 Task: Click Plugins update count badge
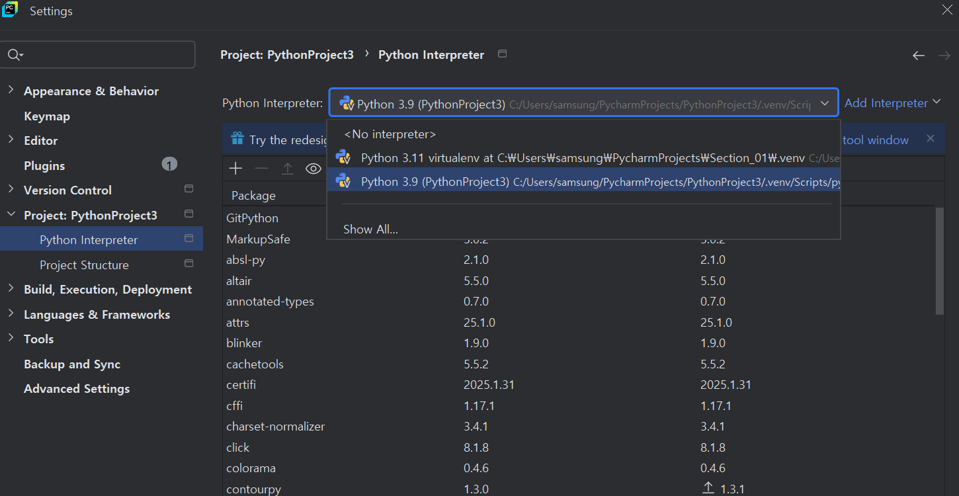click(169, 165)
